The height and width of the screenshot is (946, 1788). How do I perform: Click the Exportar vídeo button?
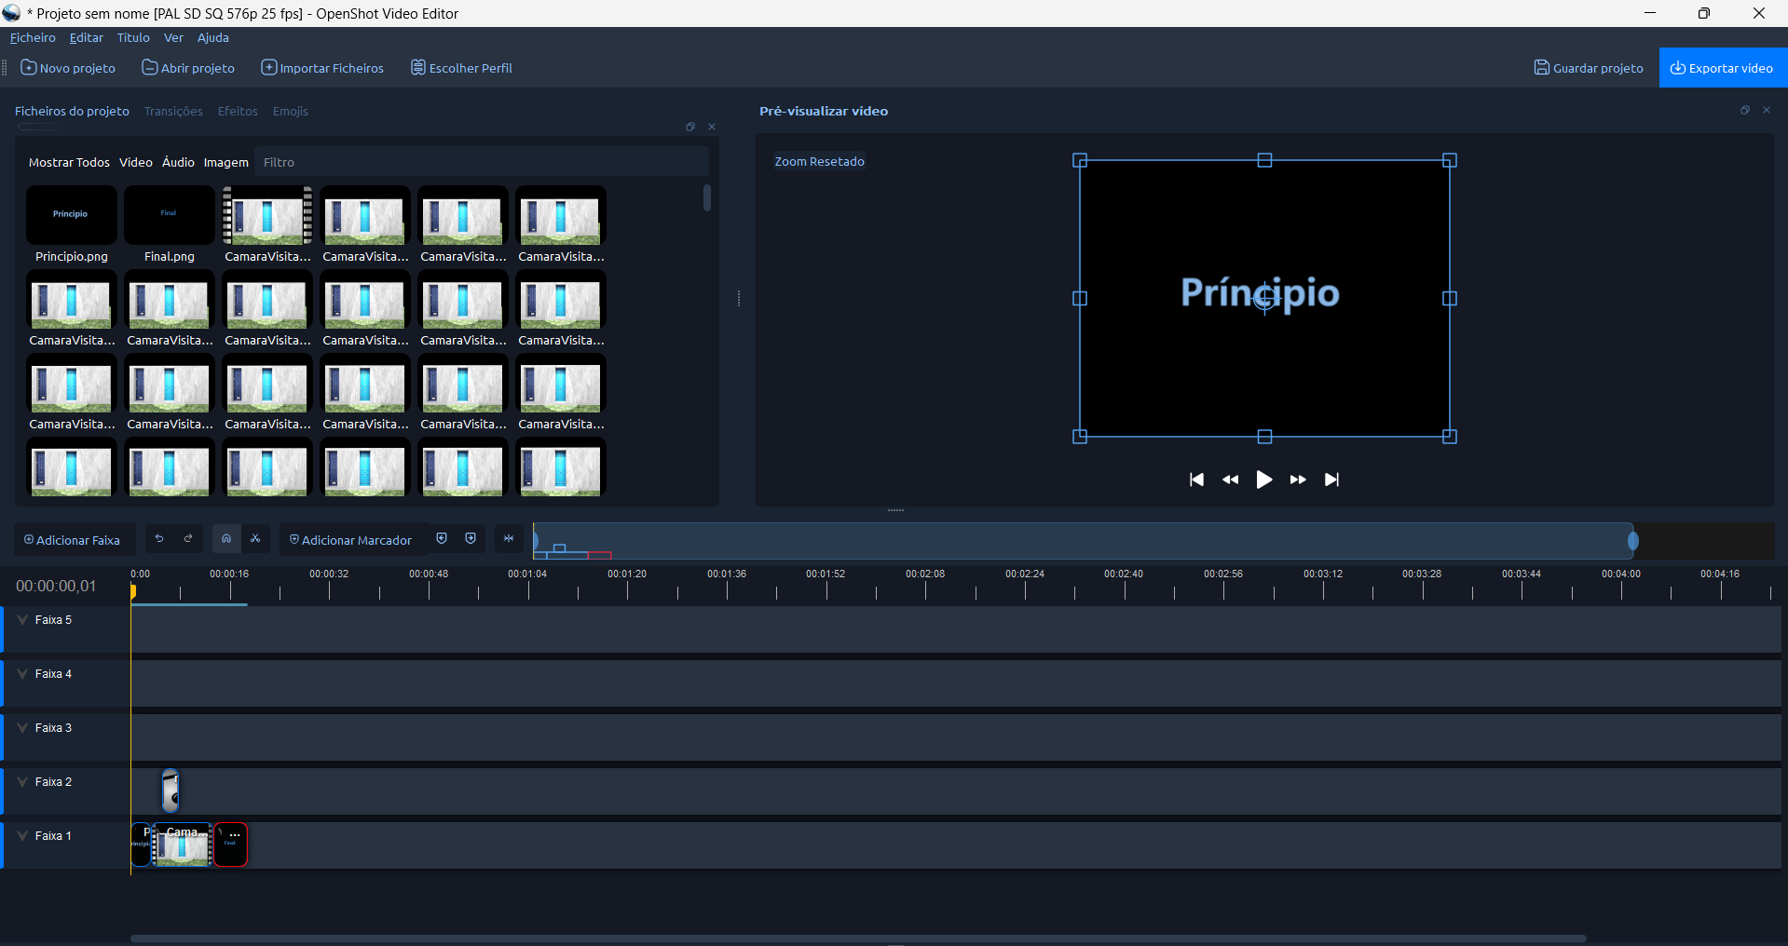point(1722,68)
